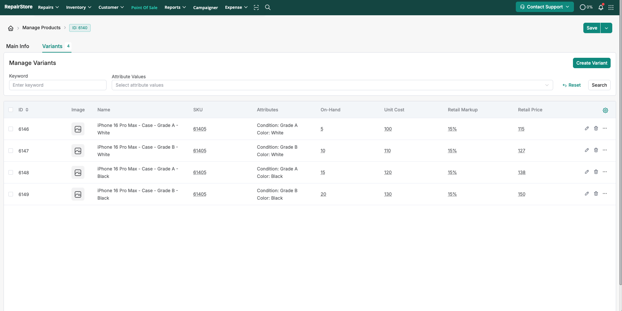The height and width of the screenshot is (311, 622).
Task: Delete variant 6148 using trash icon
Action: click(x=596, y=172)
